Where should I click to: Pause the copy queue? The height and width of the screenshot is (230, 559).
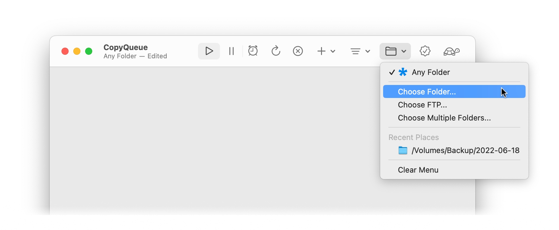tap(231, 51)
